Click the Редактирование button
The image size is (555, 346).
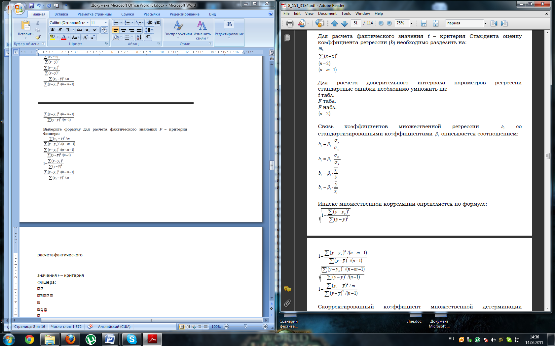[x=229, y=30]
